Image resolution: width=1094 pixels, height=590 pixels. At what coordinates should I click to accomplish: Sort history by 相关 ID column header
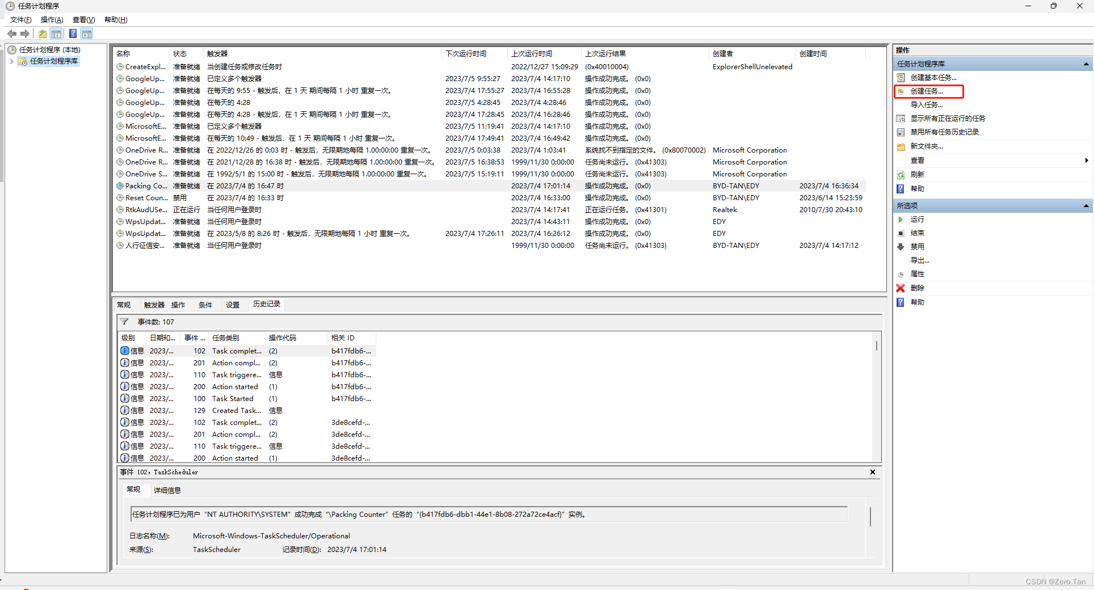[x=352, y=338]
